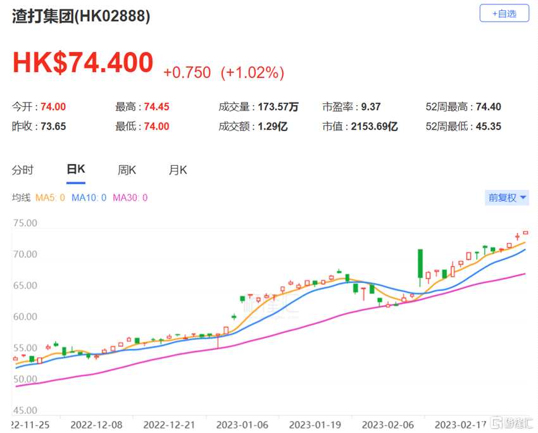This screenshot has width=538, height=433.
Task: Click 市值 value 2153.69亿
Action: [374, 126]
